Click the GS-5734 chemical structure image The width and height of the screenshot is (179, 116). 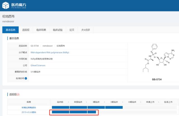(x=158, y=58)
